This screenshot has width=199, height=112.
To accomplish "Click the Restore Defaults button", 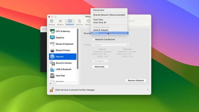I will click(x=136, y=81).
